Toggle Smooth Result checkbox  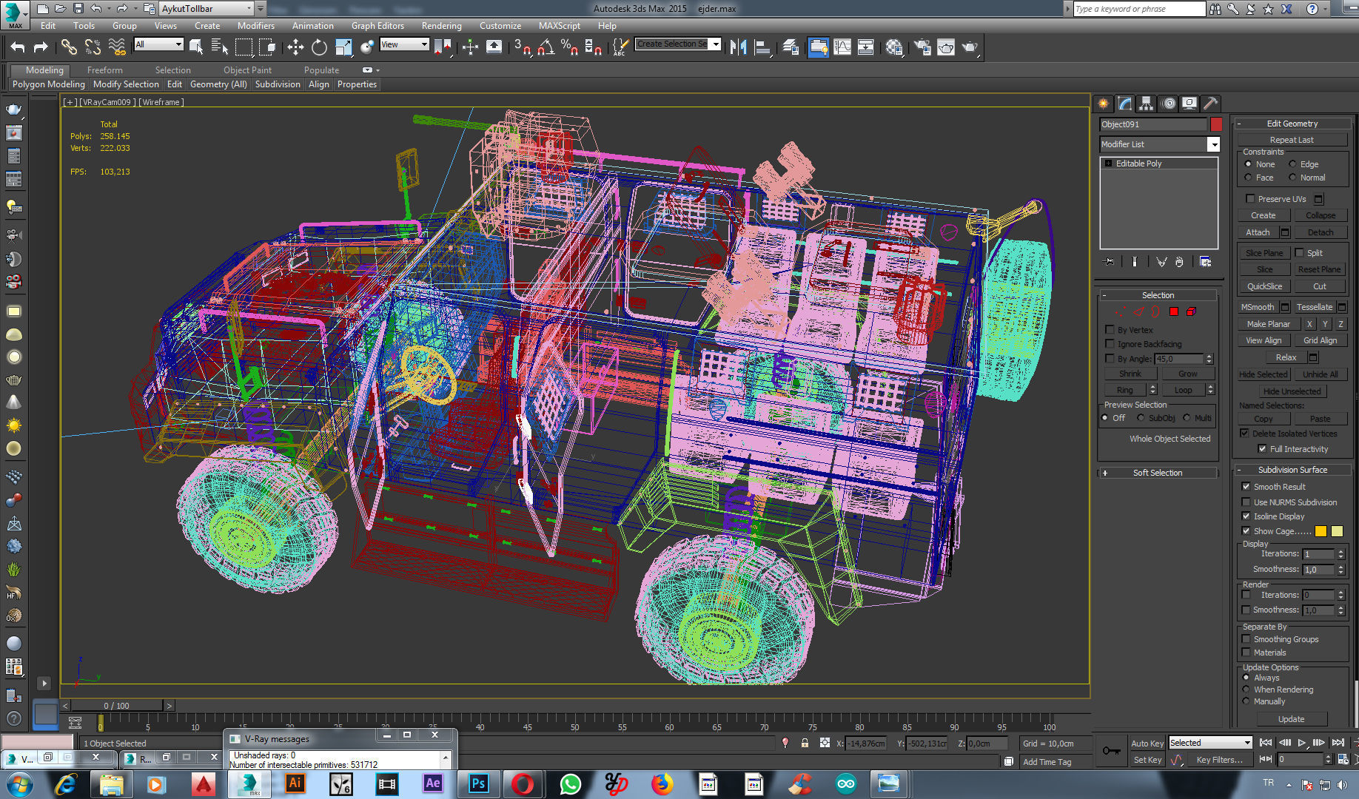tap(1246, 487)
